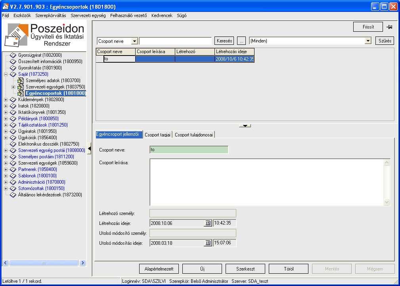Viewport: 400px width, 286px height.
Task: Select Szervezeti egység postái (1808000) in tree
Action: (52, 150)
